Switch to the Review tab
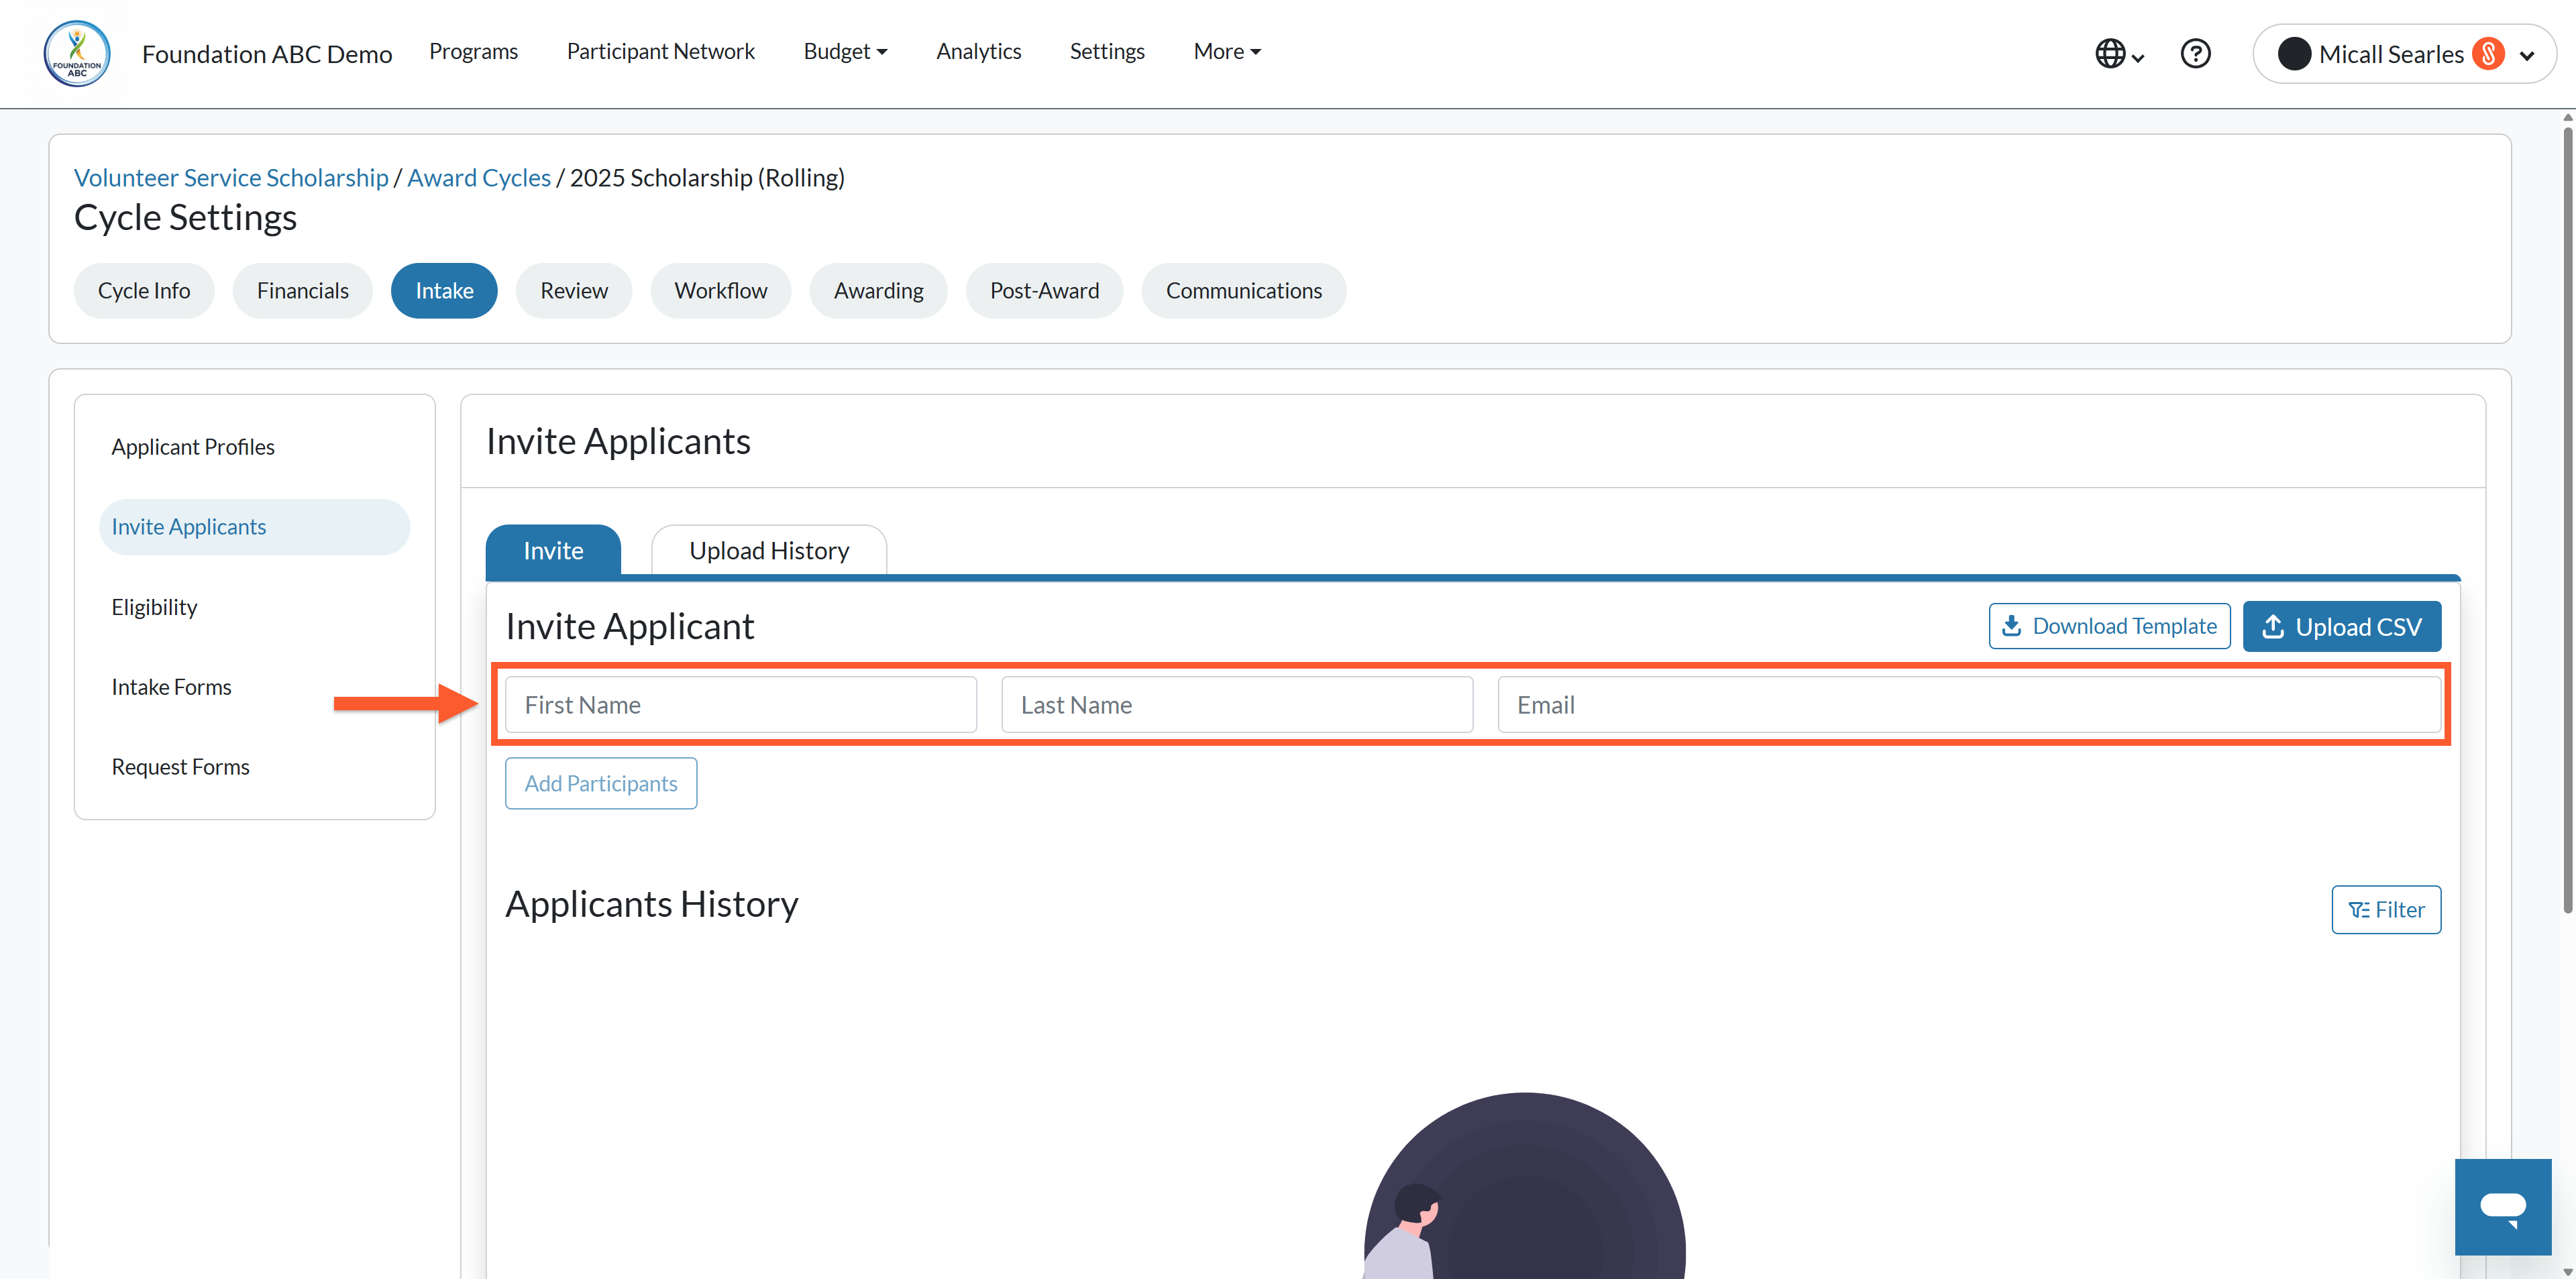The image size is (2576, 1279). [x=574, y=291]
